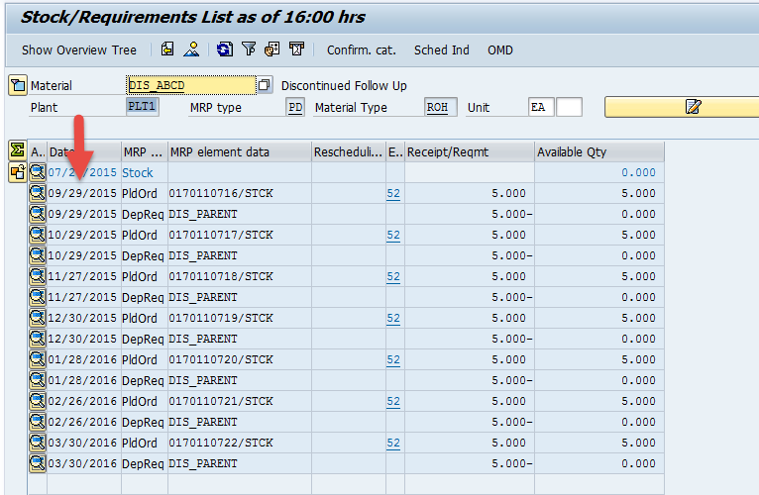Click the details magnifier for planned order 0170110716
The height and width of the screenshot is (495, 759).
38,193
